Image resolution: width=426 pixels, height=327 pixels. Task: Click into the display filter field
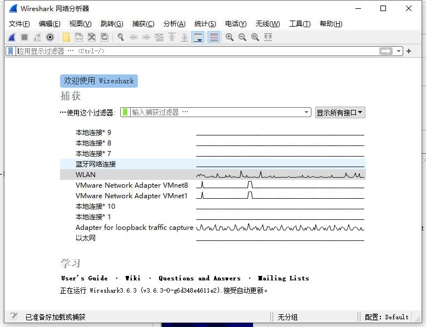point(197,51)
